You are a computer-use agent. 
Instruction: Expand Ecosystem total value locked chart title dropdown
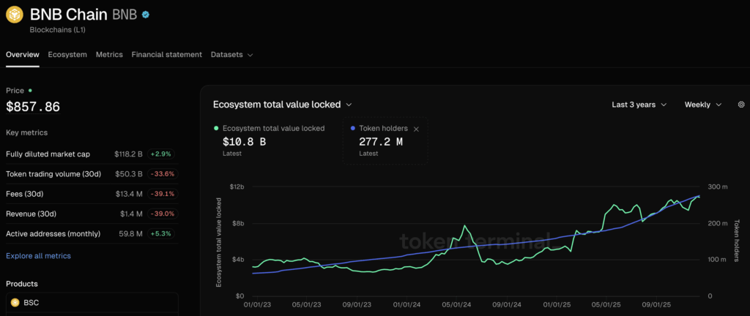282,105
